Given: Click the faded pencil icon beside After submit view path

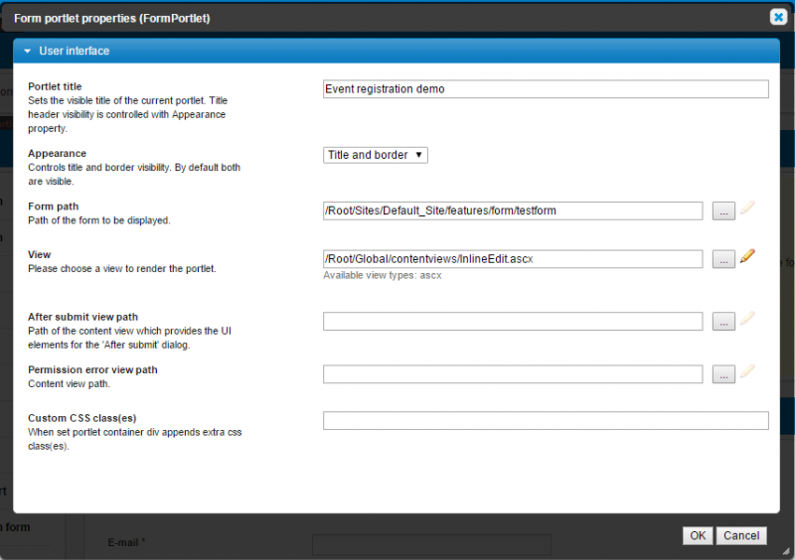Looking at the screenshot, I should point(747,319).
